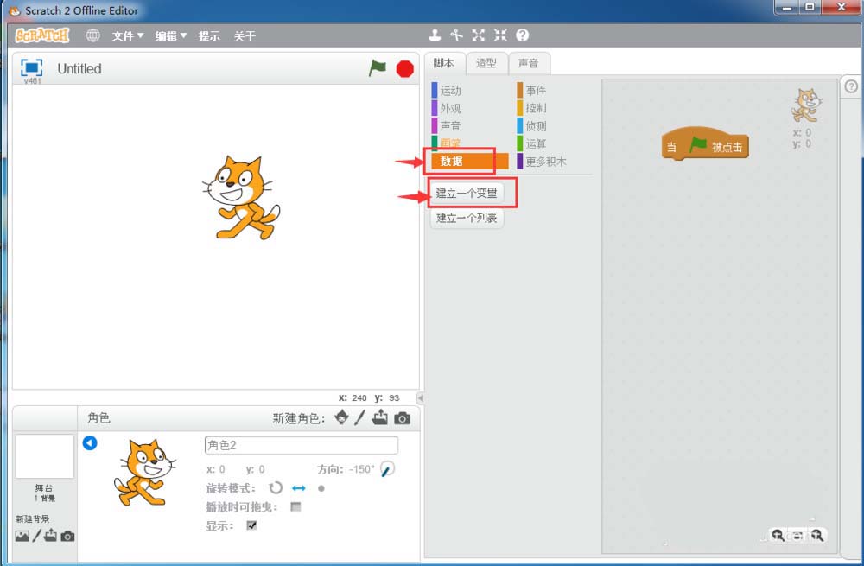Image resolution: width=864 pixels, height=566 pixels.
Task: Open the 提示 tips menu
Action: click(209, 35)
